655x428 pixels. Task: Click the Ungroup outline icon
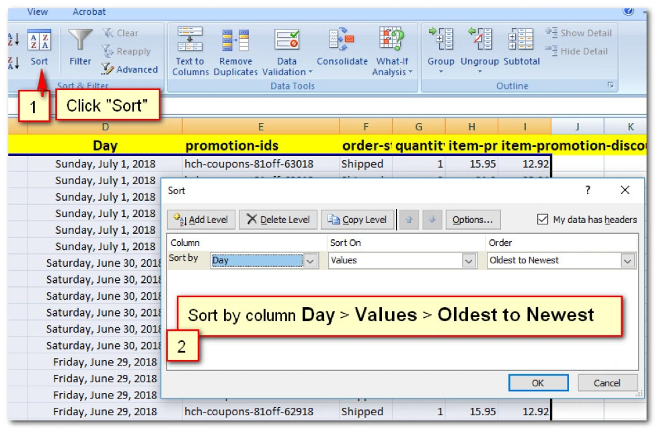(x=479, y=42)
